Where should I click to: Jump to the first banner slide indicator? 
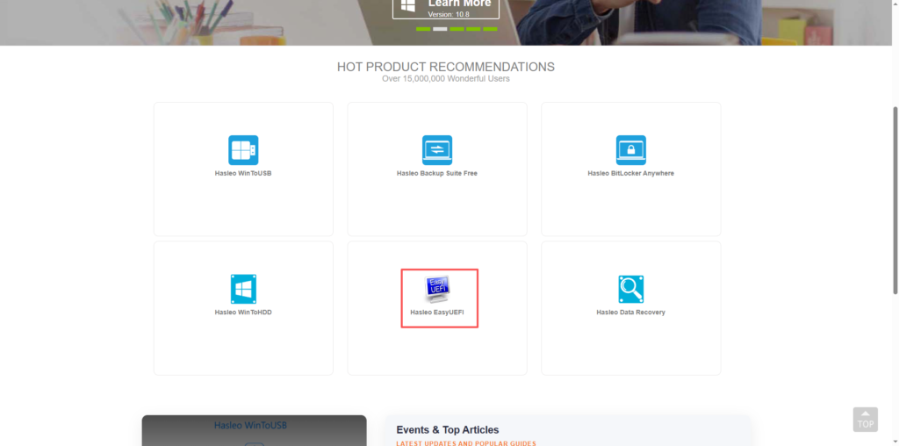(423, 29)
